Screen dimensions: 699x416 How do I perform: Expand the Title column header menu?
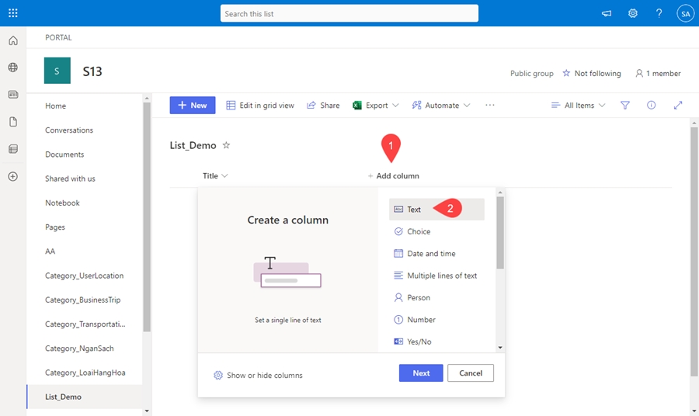click(x=215, y=176)
